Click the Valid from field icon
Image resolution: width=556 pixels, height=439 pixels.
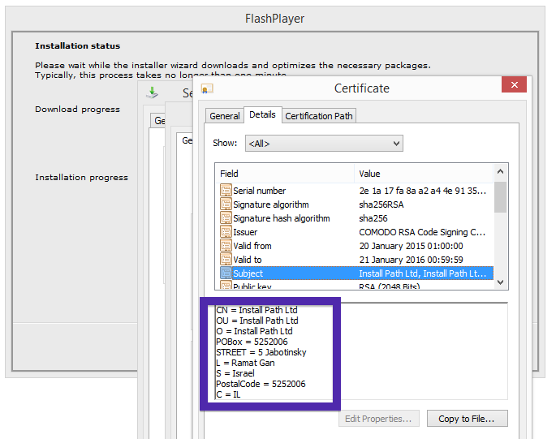[226, 246]
